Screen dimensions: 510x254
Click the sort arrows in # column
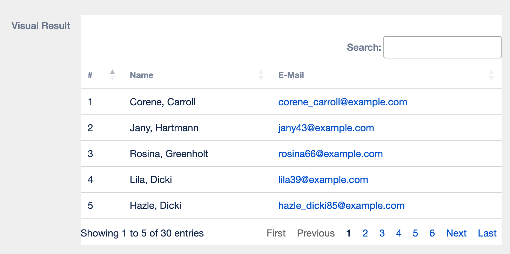[112, 75]
